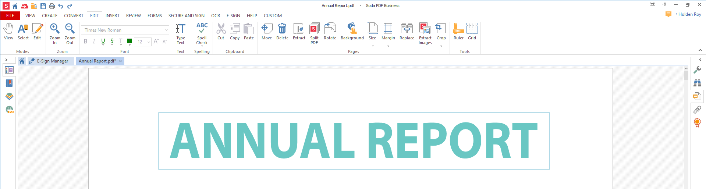Viewport: 706px width, 189px height.
Task: Click the green font color swatch
Action: 129,41
